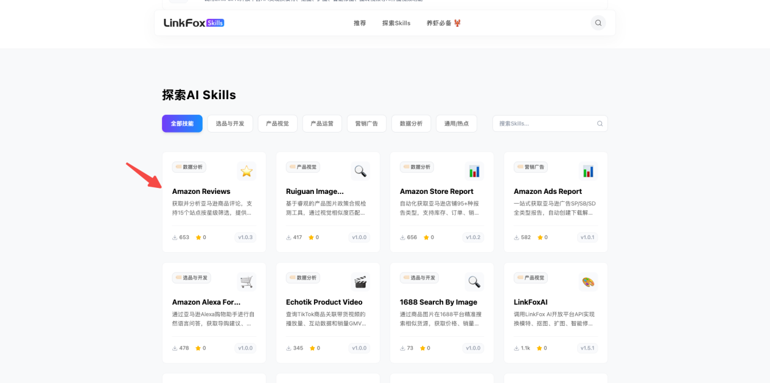Click rating star on Amazon Reviews card

(x=198, y=238)
